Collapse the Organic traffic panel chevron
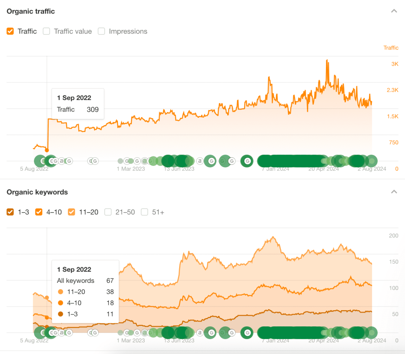 tap(394, 11)
